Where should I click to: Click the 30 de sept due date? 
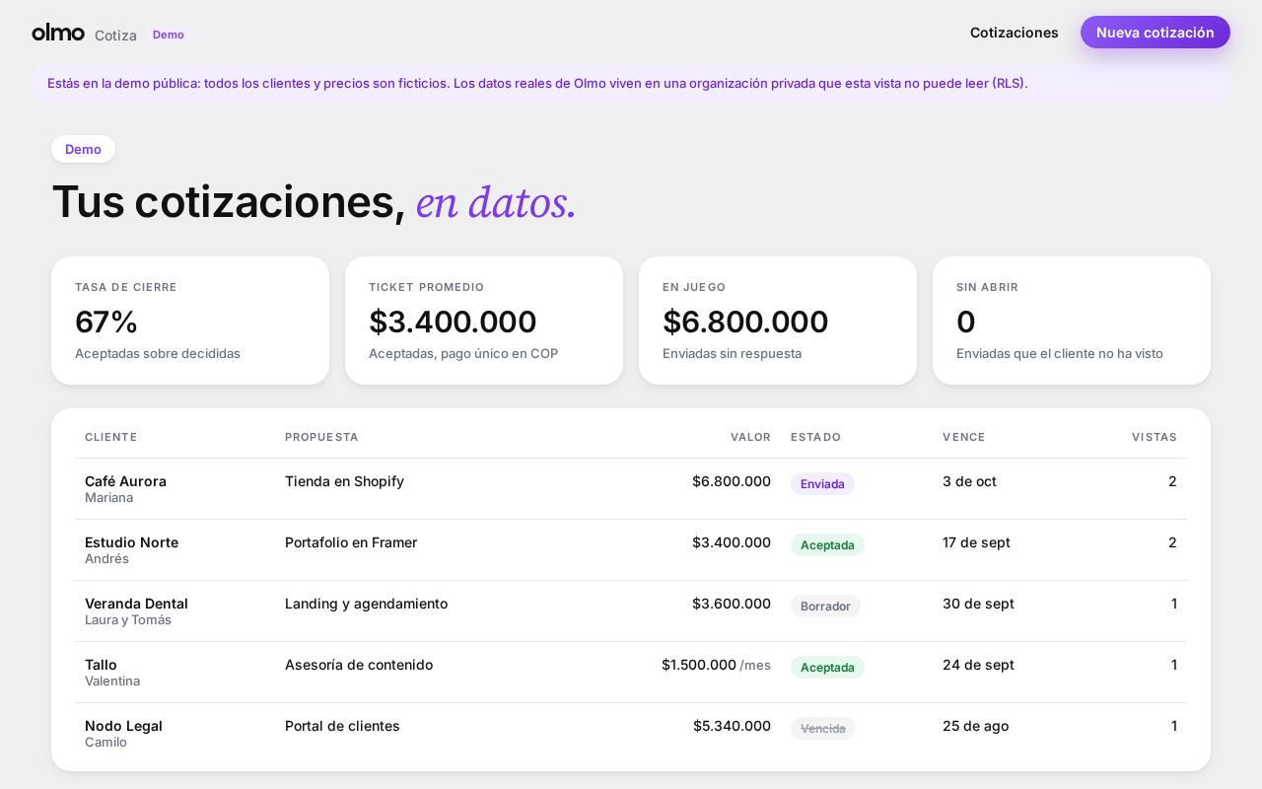coord(978,604)
